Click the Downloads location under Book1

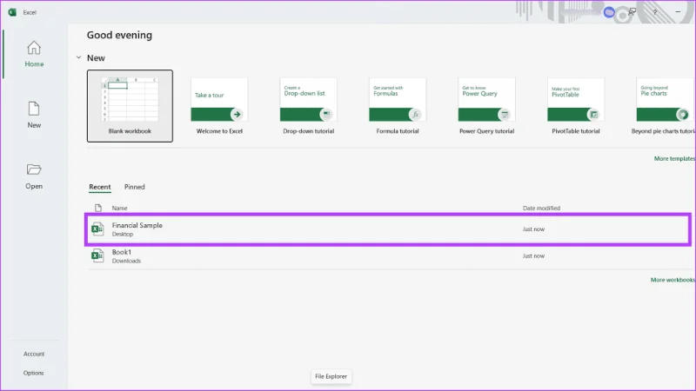(x=126, y=261)
